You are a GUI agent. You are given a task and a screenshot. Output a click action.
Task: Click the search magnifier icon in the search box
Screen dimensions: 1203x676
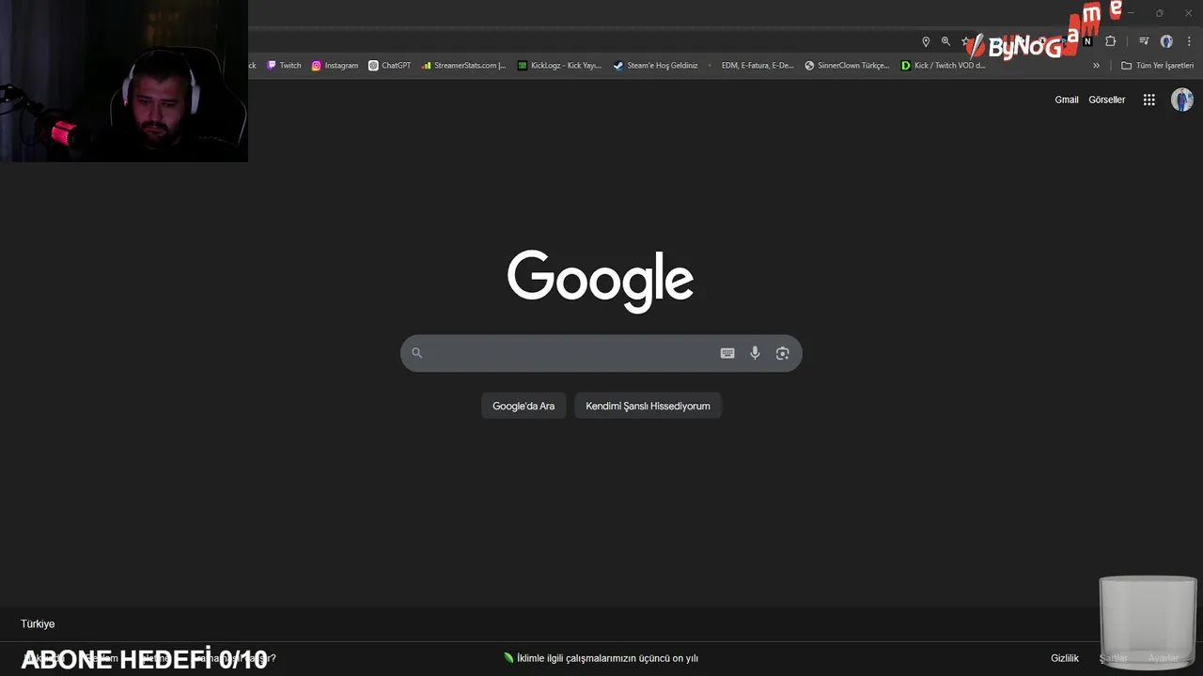coord(417,353)
